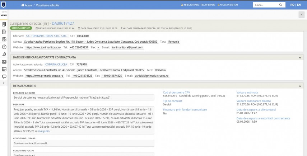Collapse the Detalii Achizitie section

point(300,86)
